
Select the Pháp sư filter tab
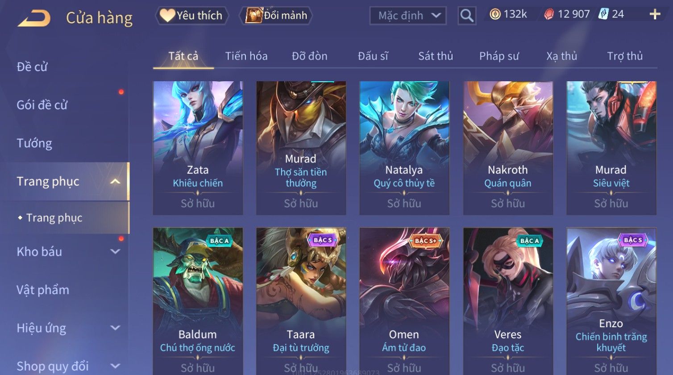click(499, 56)
